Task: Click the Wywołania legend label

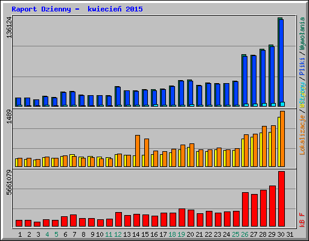Action: point(302,34)
